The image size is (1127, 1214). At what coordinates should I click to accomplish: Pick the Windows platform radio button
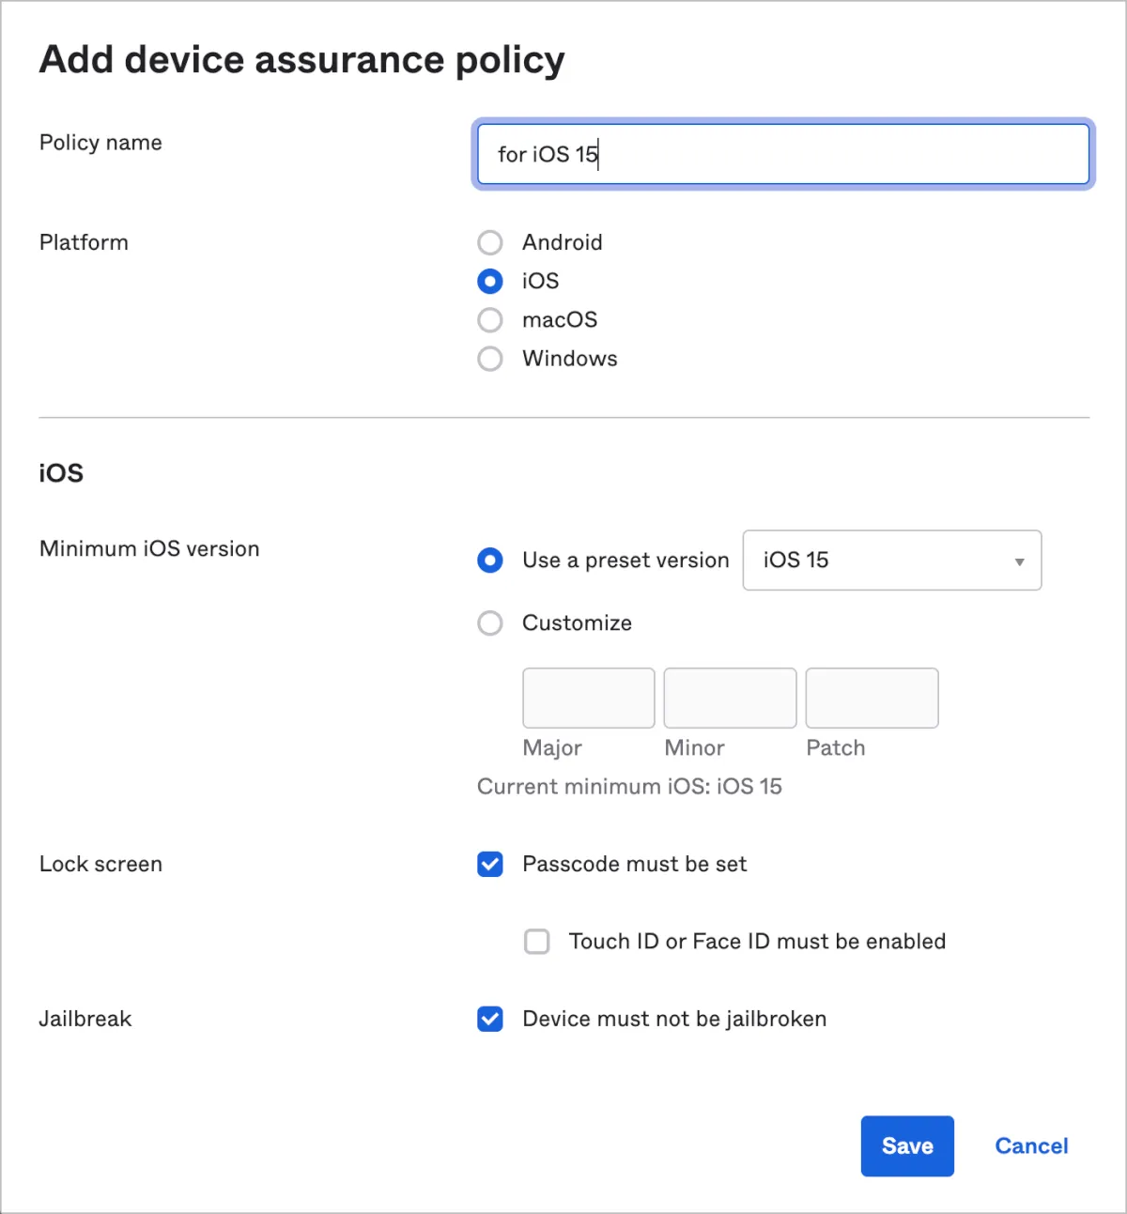click(490, 359)
